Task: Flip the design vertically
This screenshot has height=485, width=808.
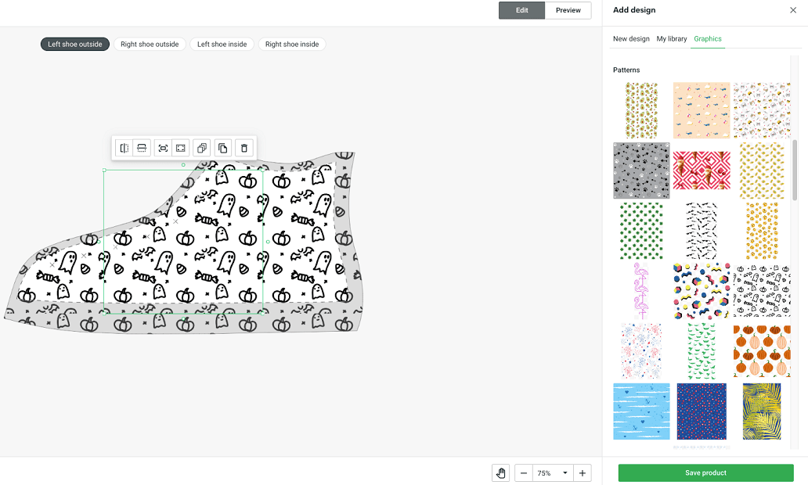Action: click(141, 148)
